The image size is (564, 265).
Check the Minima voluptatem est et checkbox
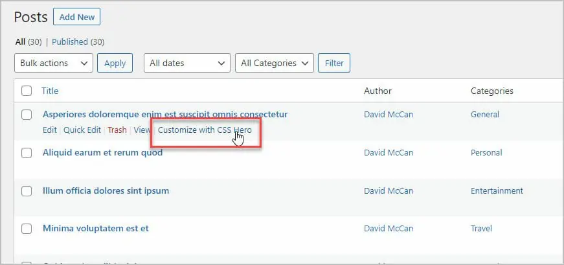[x=27, y=229]
